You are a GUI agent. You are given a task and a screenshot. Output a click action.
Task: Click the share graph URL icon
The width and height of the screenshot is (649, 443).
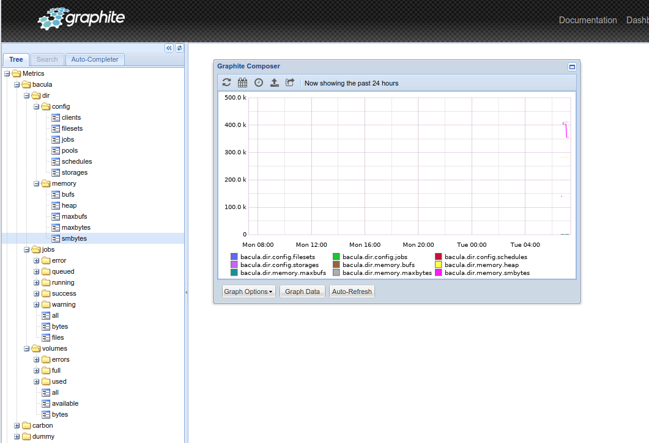pos(290,82)
